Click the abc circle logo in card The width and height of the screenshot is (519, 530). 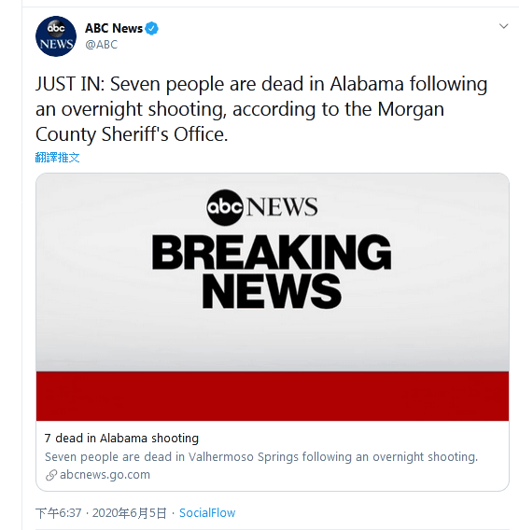(x=225, y=207)
